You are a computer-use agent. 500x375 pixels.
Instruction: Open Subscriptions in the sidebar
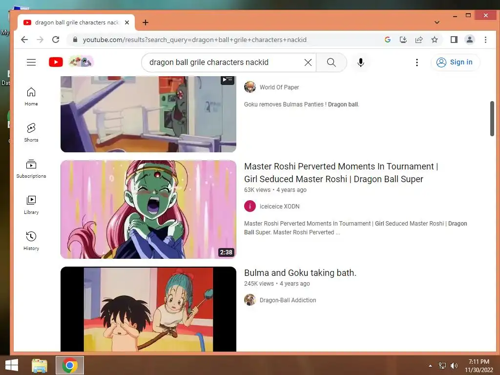(31, 169)
